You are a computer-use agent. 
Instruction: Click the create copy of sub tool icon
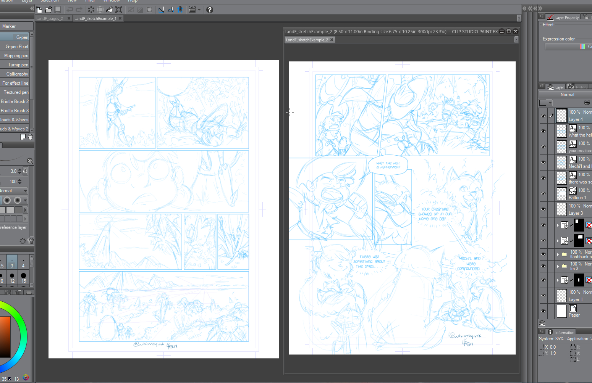pos(23,137)
